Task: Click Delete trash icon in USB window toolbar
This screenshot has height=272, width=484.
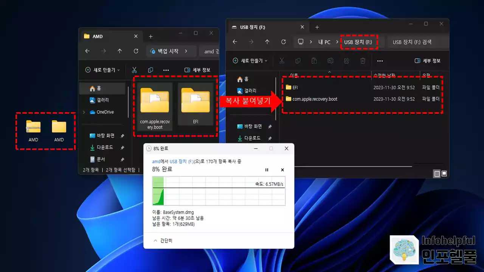Action: (363, 61)
